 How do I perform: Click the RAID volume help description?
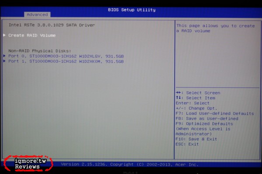pyautogui.click(x=216, y=28)
